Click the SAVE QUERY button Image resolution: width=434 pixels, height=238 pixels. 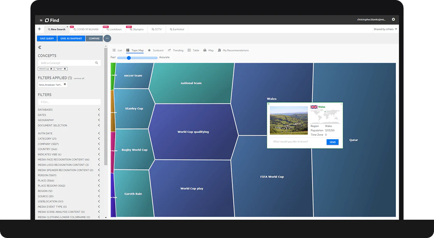point(46,38)
